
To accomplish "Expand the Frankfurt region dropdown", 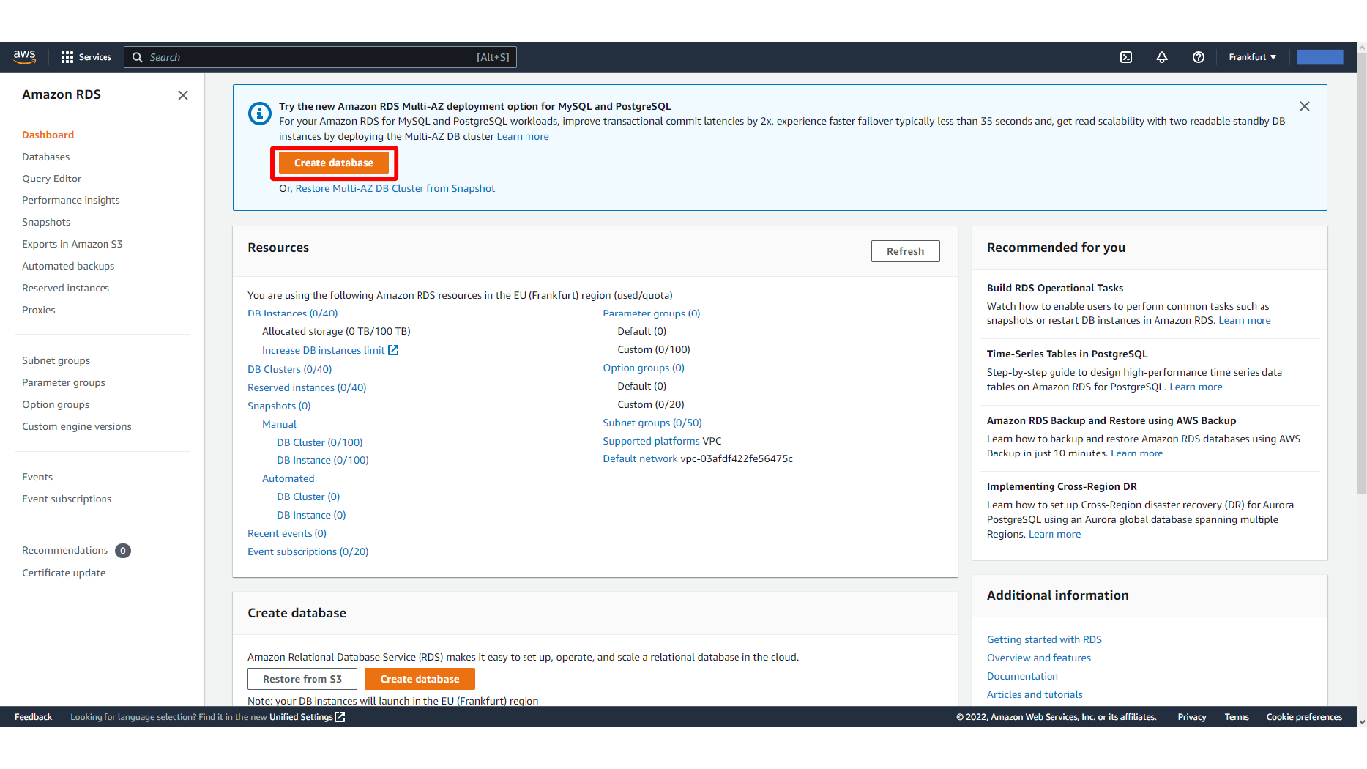I will tap(1252, 57).
